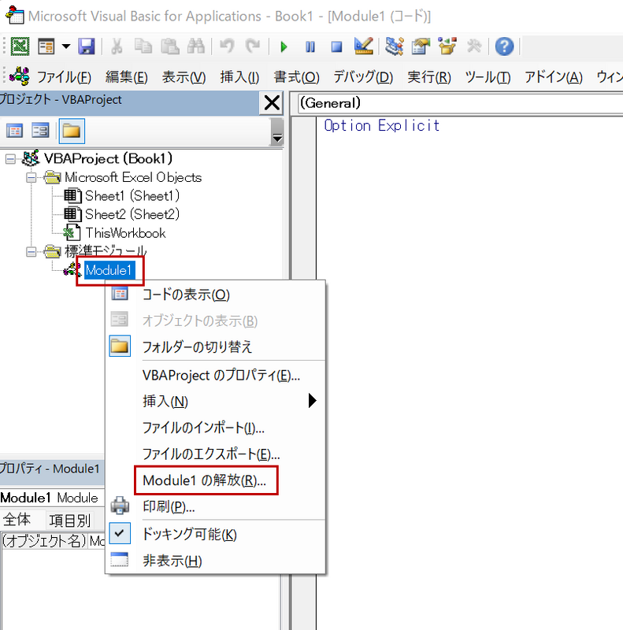Screen dimensions: 623x630
Task: Click the Redo arrow icon
Action: point(253,46)
